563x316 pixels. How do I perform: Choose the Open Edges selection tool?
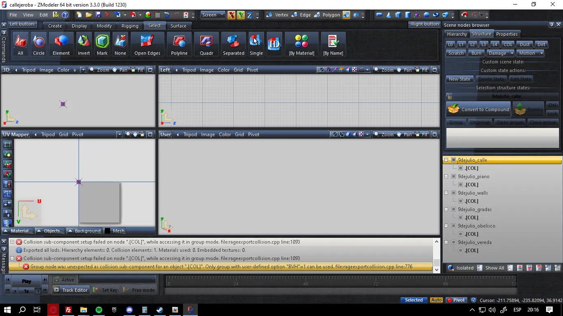(x=147, y=44)
